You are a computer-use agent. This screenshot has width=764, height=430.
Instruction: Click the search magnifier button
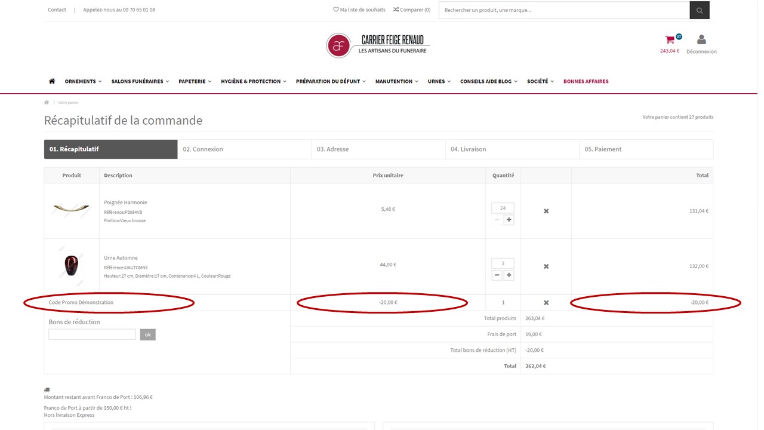[x=700, y=10]
